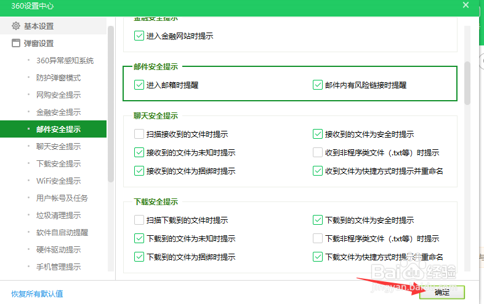
Task: Uncheck 接收到的文件为捆绑时提示
Action: (139, 171)
